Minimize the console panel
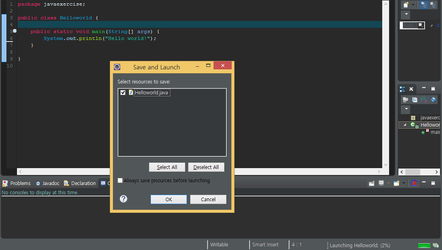This screenshot has height=250, width=442. coord(424,182)
